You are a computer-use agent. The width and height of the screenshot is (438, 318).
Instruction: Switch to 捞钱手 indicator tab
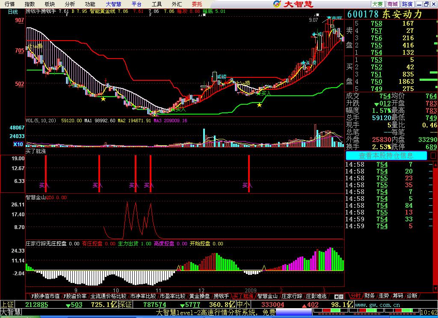(221, 296)
